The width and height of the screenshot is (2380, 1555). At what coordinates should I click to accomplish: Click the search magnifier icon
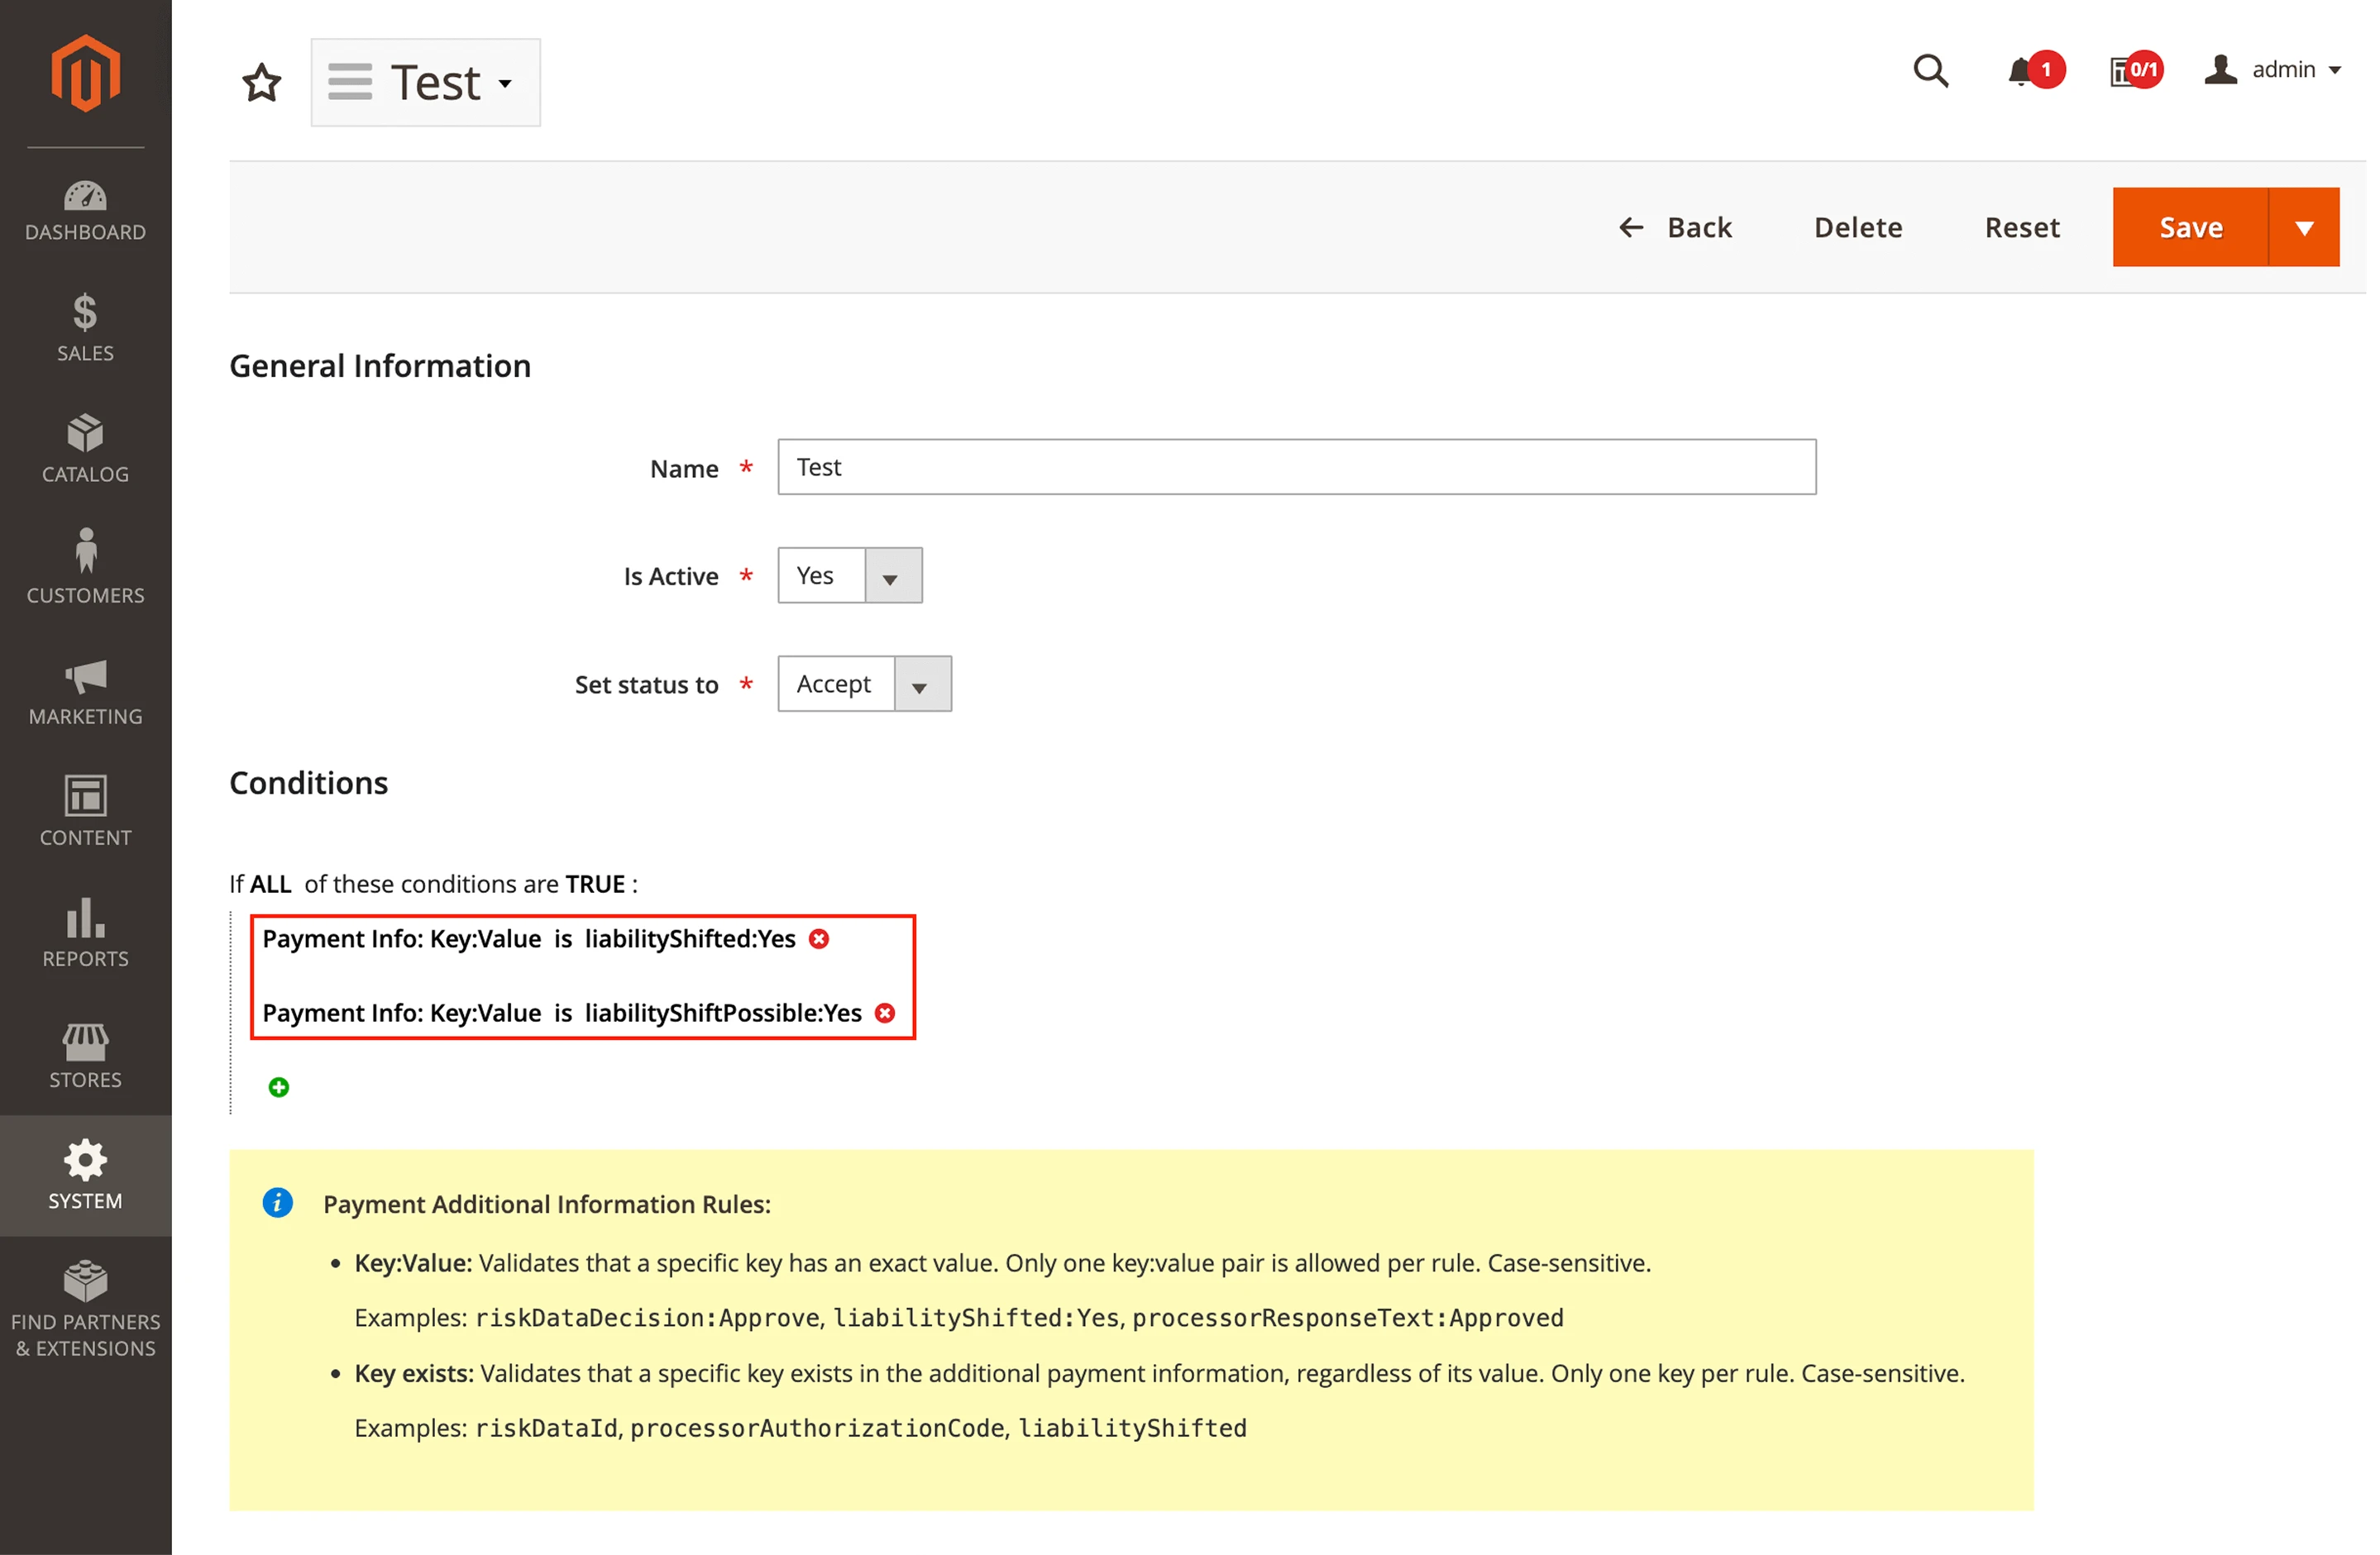click(1930, 70)
